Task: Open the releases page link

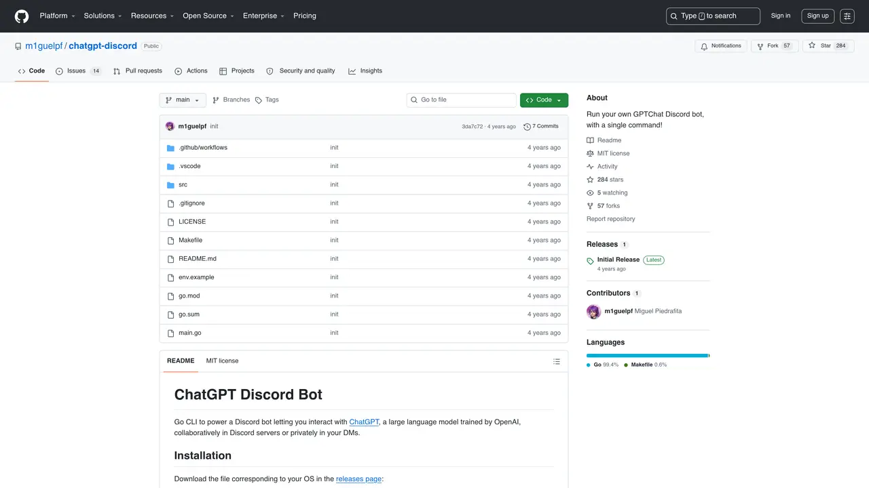Action: pos(358,479)
